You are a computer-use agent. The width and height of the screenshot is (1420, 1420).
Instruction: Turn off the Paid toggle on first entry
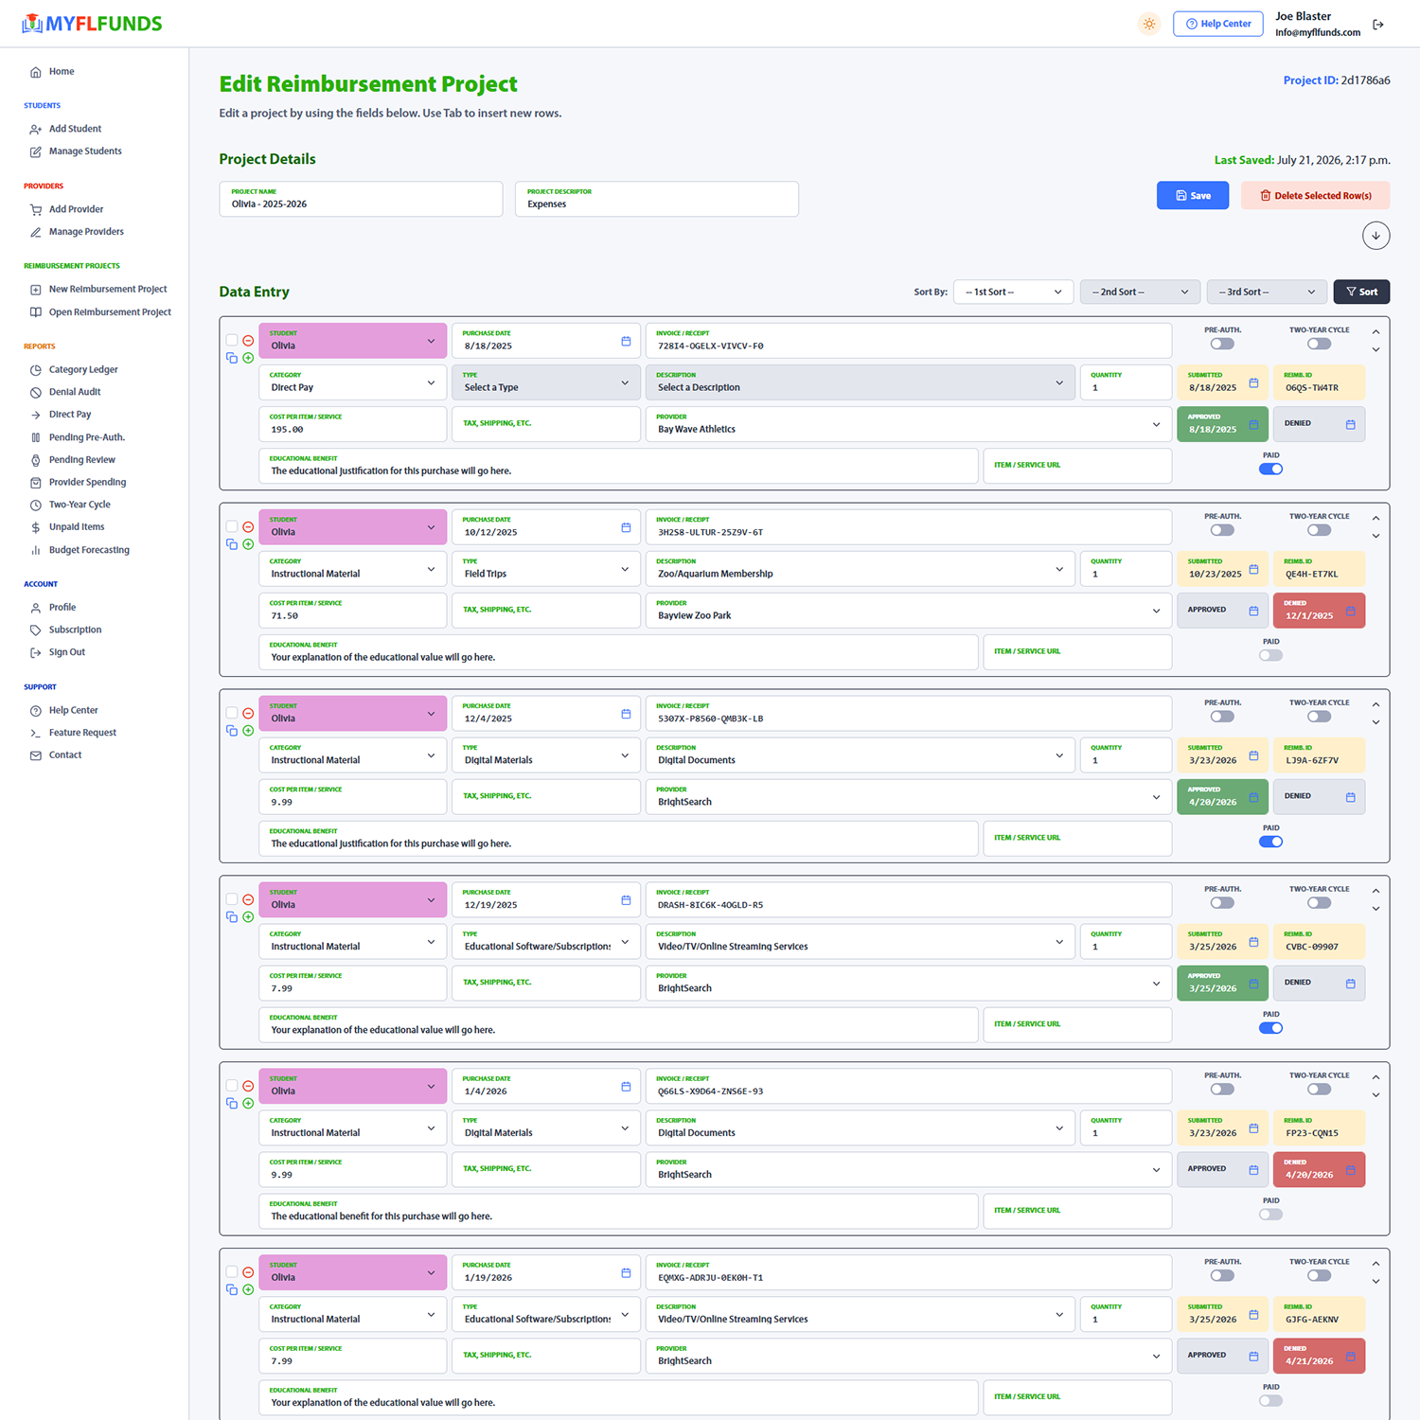[1271, 470]
